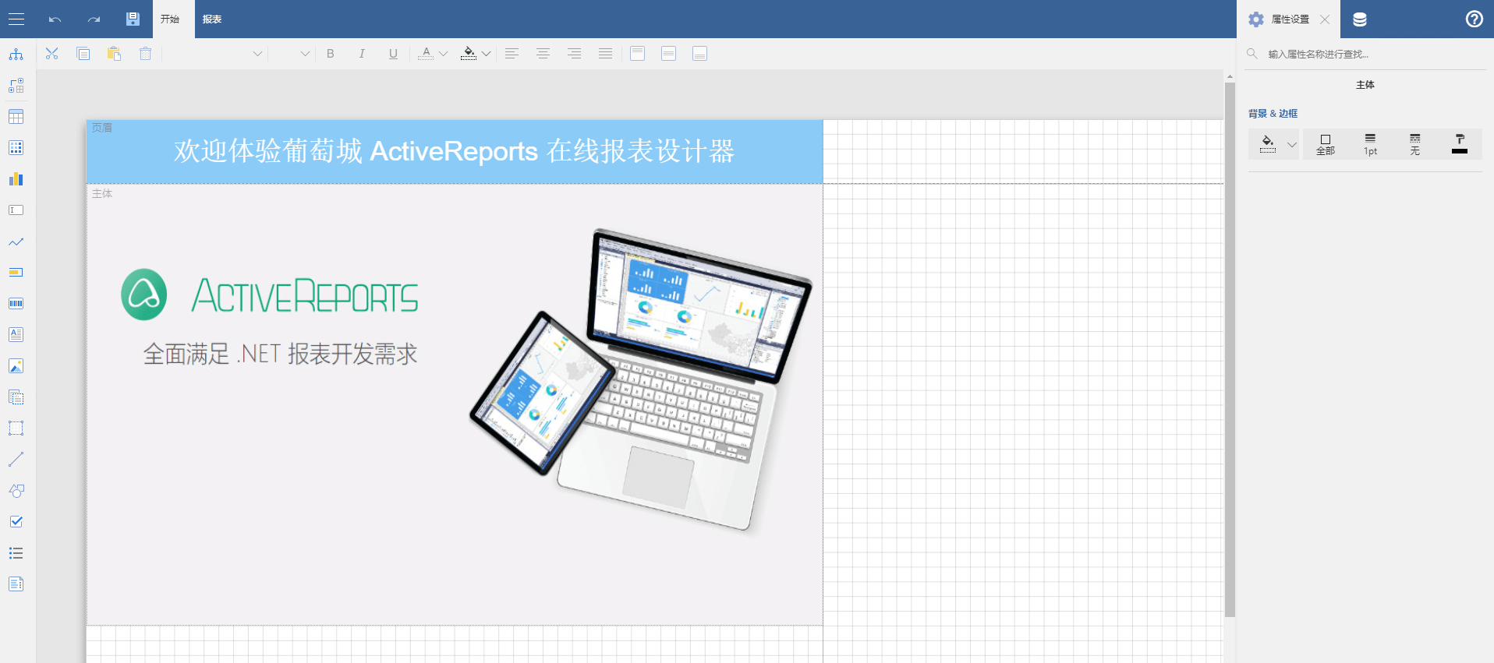Screen dimensions: 1494x663
Task: Select the Image control
Action: [x=16, y=366]
